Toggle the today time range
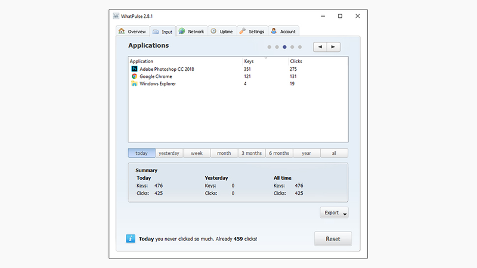The height and width of the screenshot is (268, 477). point(141,153)
